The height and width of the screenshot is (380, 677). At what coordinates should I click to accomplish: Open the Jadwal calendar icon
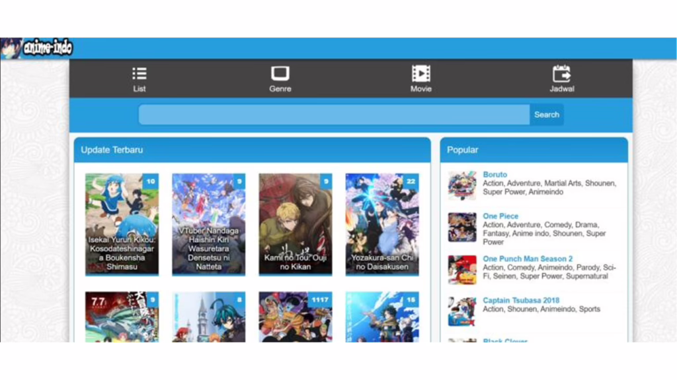point(562,73)
